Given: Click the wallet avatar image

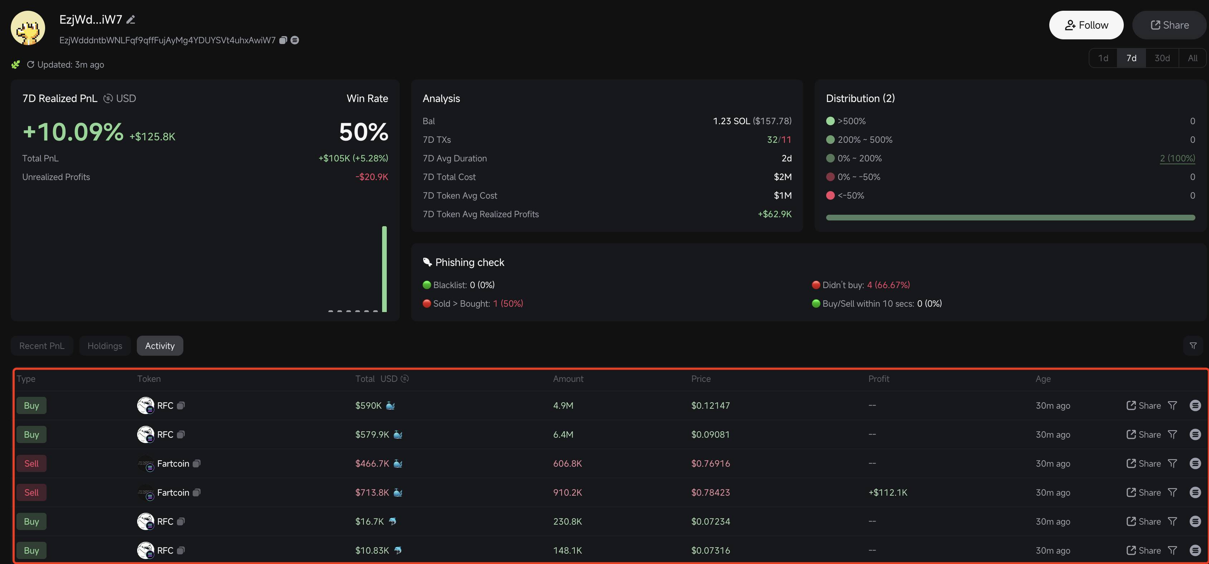Looking at the screenshot, I should point(28,28).
